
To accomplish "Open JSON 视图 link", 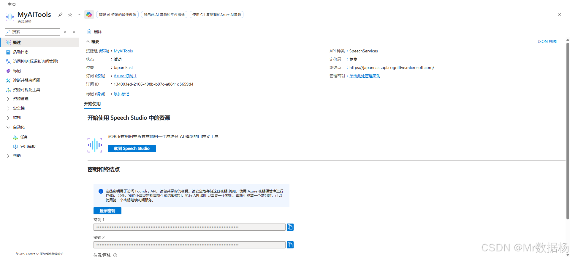I will tap(547, 41).
